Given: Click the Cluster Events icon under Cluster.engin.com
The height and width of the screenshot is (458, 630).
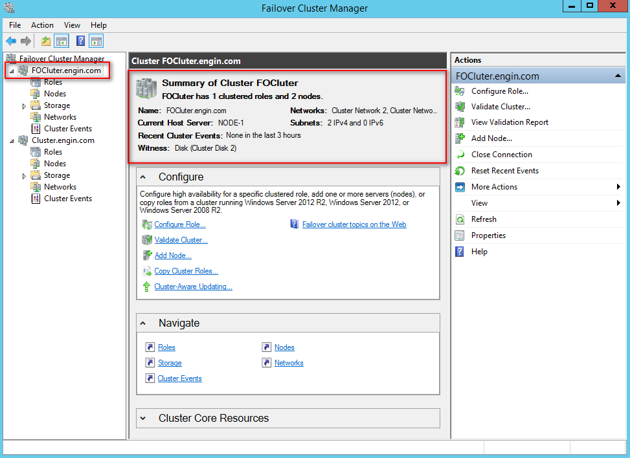Looking at the screenshot, I should coord(36,199).
